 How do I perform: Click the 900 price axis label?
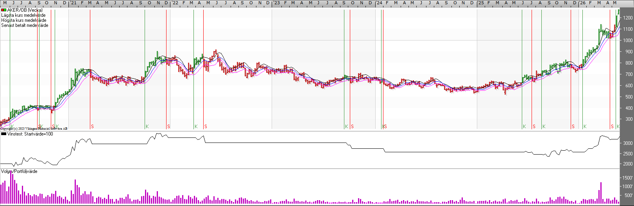click(629, 52)
